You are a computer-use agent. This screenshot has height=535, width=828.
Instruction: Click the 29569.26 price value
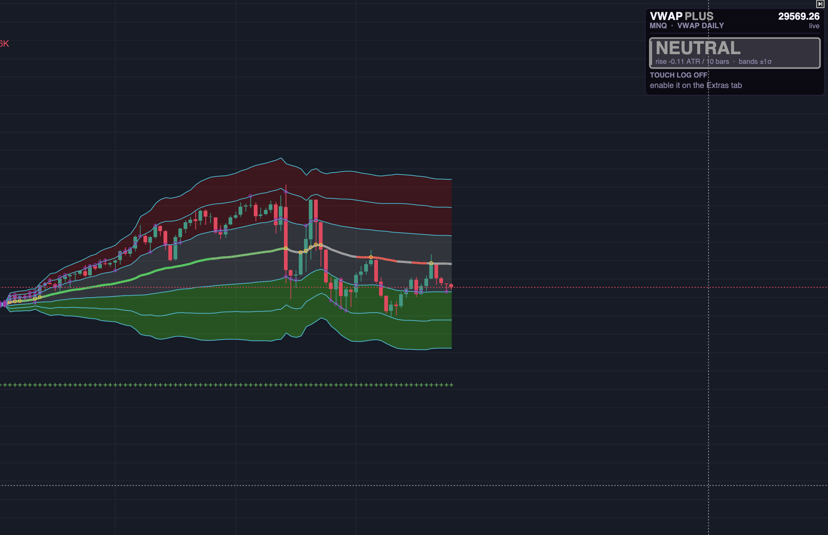point(799,16)
